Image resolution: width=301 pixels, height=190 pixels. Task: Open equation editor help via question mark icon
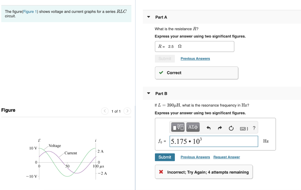coord(254,128)
